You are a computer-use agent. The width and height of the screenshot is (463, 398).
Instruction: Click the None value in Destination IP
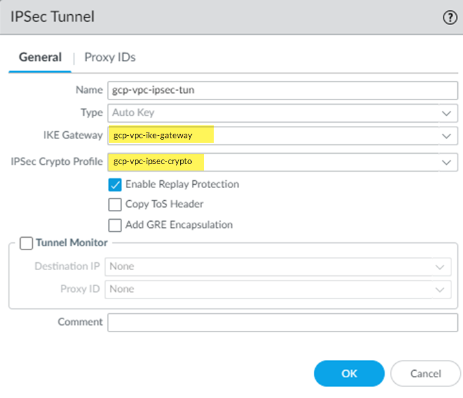[x=122, y=266]
